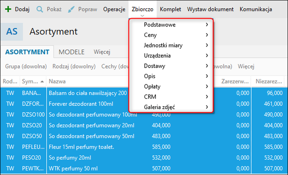
Task: Sort by the Rod... column header
Action: click(x=10, y=81)
